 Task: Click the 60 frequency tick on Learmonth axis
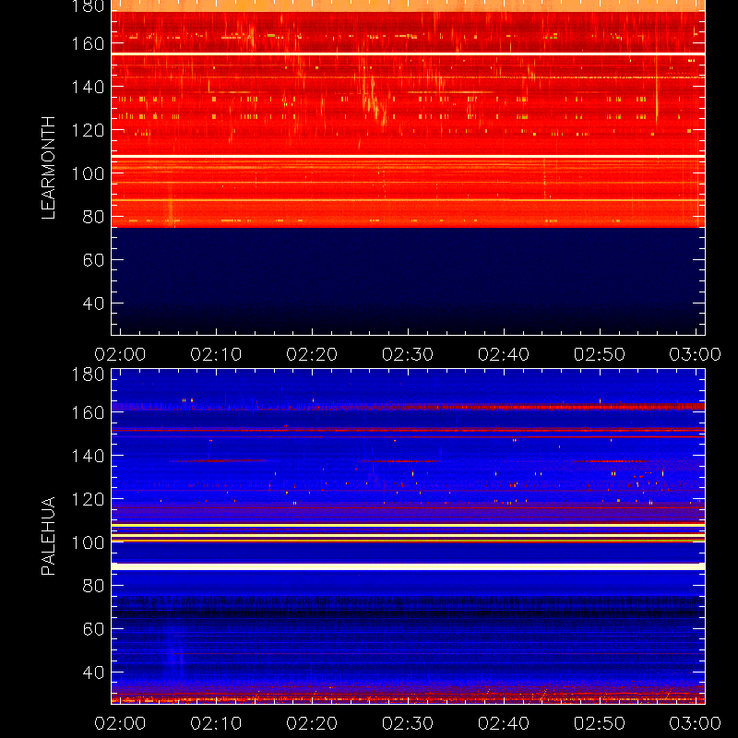pyautogui.click(x=94, y=260)
